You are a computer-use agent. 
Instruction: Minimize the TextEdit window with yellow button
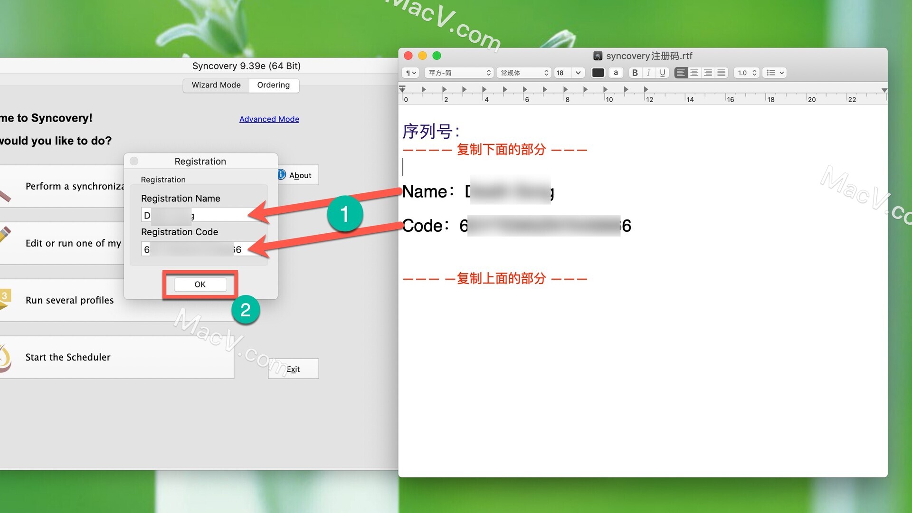[422, 56]
